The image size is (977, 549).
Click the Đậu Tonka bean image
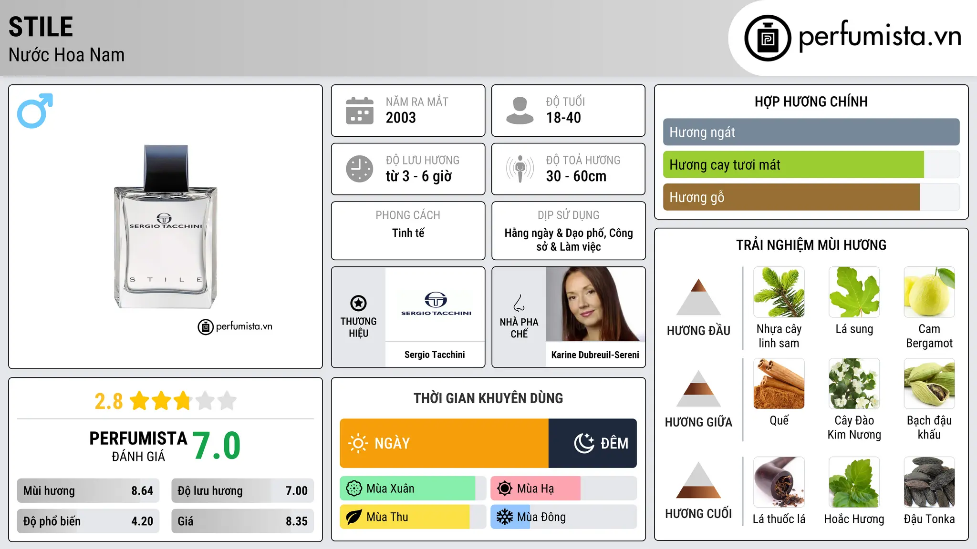[x=929, y=482]
